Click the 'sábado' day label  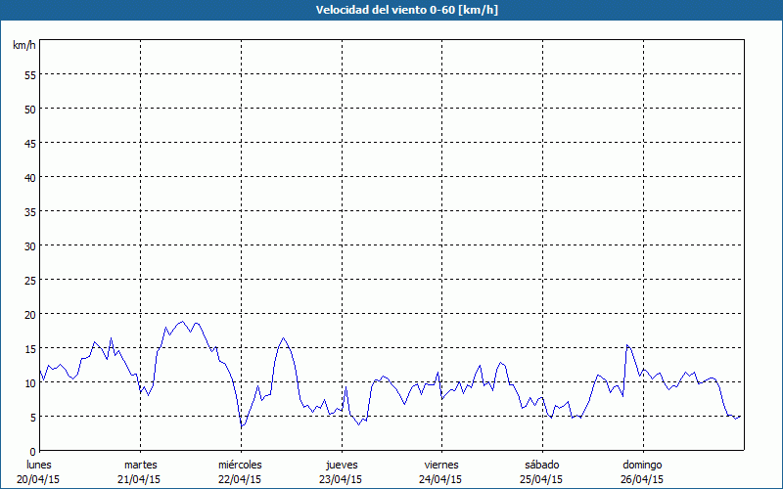[541, 465]
